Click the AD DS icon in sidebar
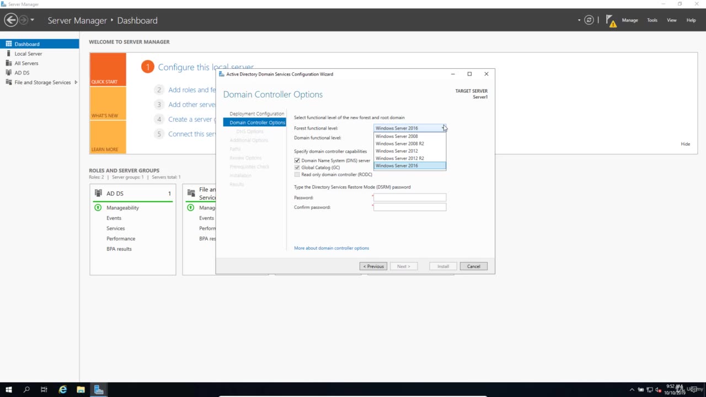Viewport: 706px width, 397px height. coord(9,72)
